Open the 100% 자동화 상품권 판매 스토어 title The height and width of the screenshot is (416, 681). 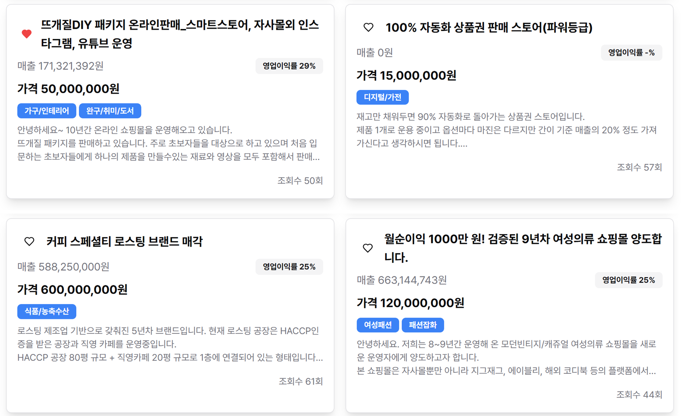489,27
